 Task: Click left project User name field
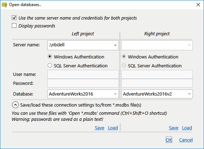point(83,74)
